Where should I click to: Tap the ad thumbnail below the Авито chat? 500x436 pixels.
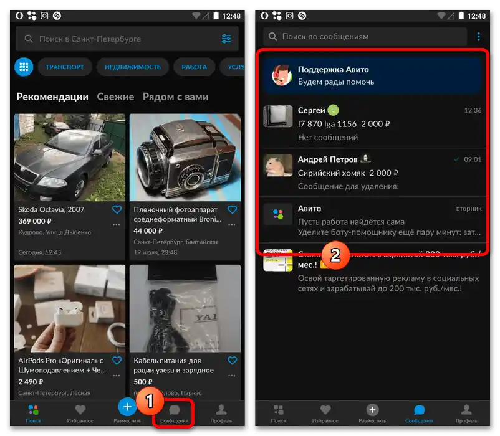(x=277, y=260)
